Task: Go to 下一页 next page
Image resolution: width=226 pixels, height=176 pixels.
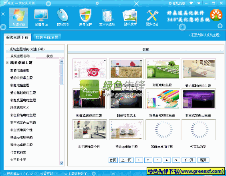Action: [188, 160]
